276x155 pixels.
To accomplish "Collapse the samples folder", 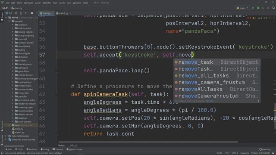I will [x=9, y=21].
